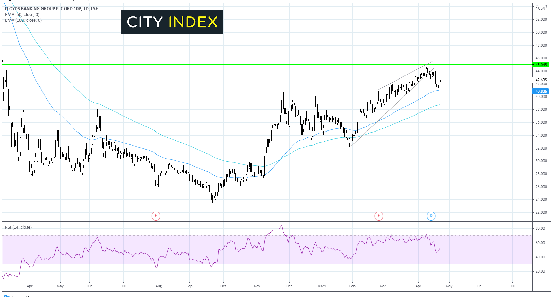
Task: Click the earnings marker below August
Action: pos(156,216)
